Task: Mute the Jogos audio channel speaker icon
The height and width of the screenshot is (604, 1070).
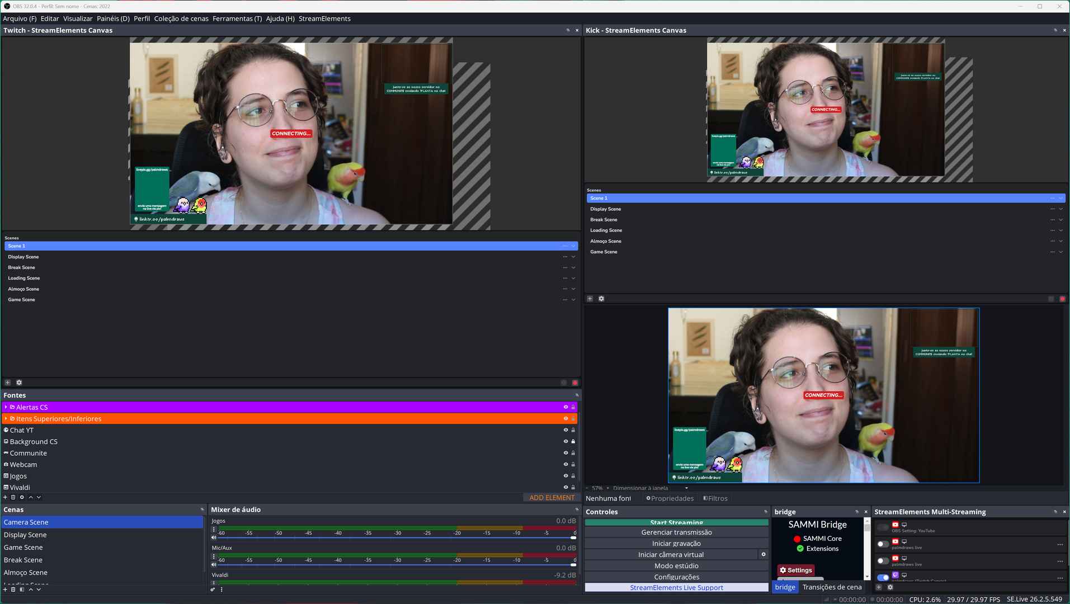Action: click(x=214, y=537)
